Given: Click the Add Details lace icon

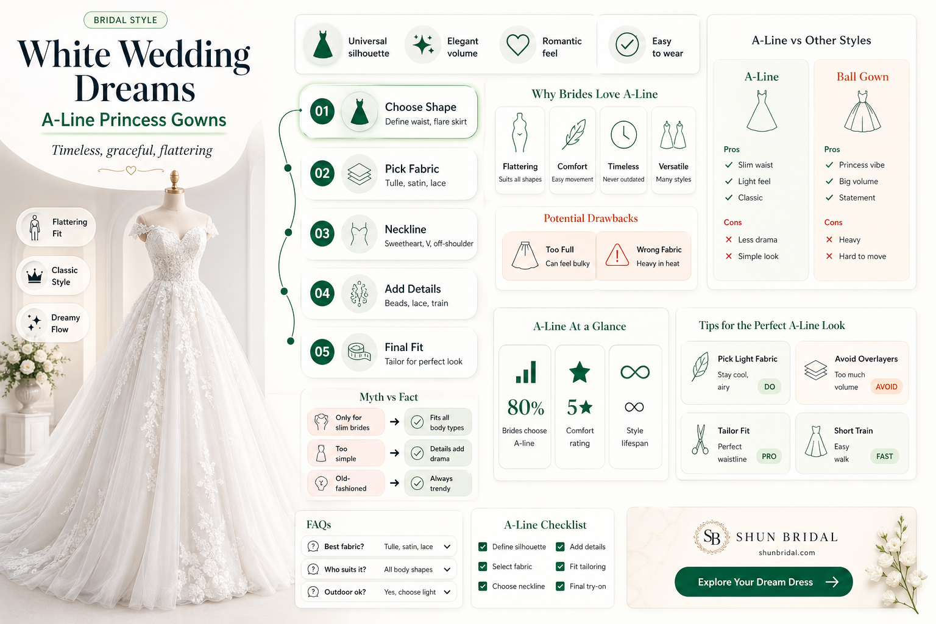Looking at the screenshot, I should tap(360, 294).
